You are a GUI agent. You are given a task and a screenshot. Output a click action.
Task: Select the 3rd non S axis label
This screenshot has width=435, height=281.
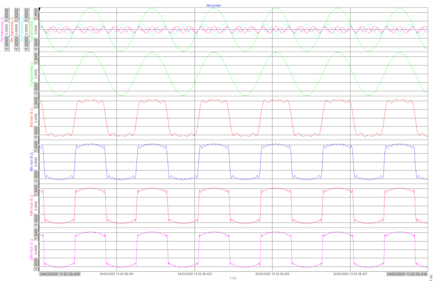[31, 118]
